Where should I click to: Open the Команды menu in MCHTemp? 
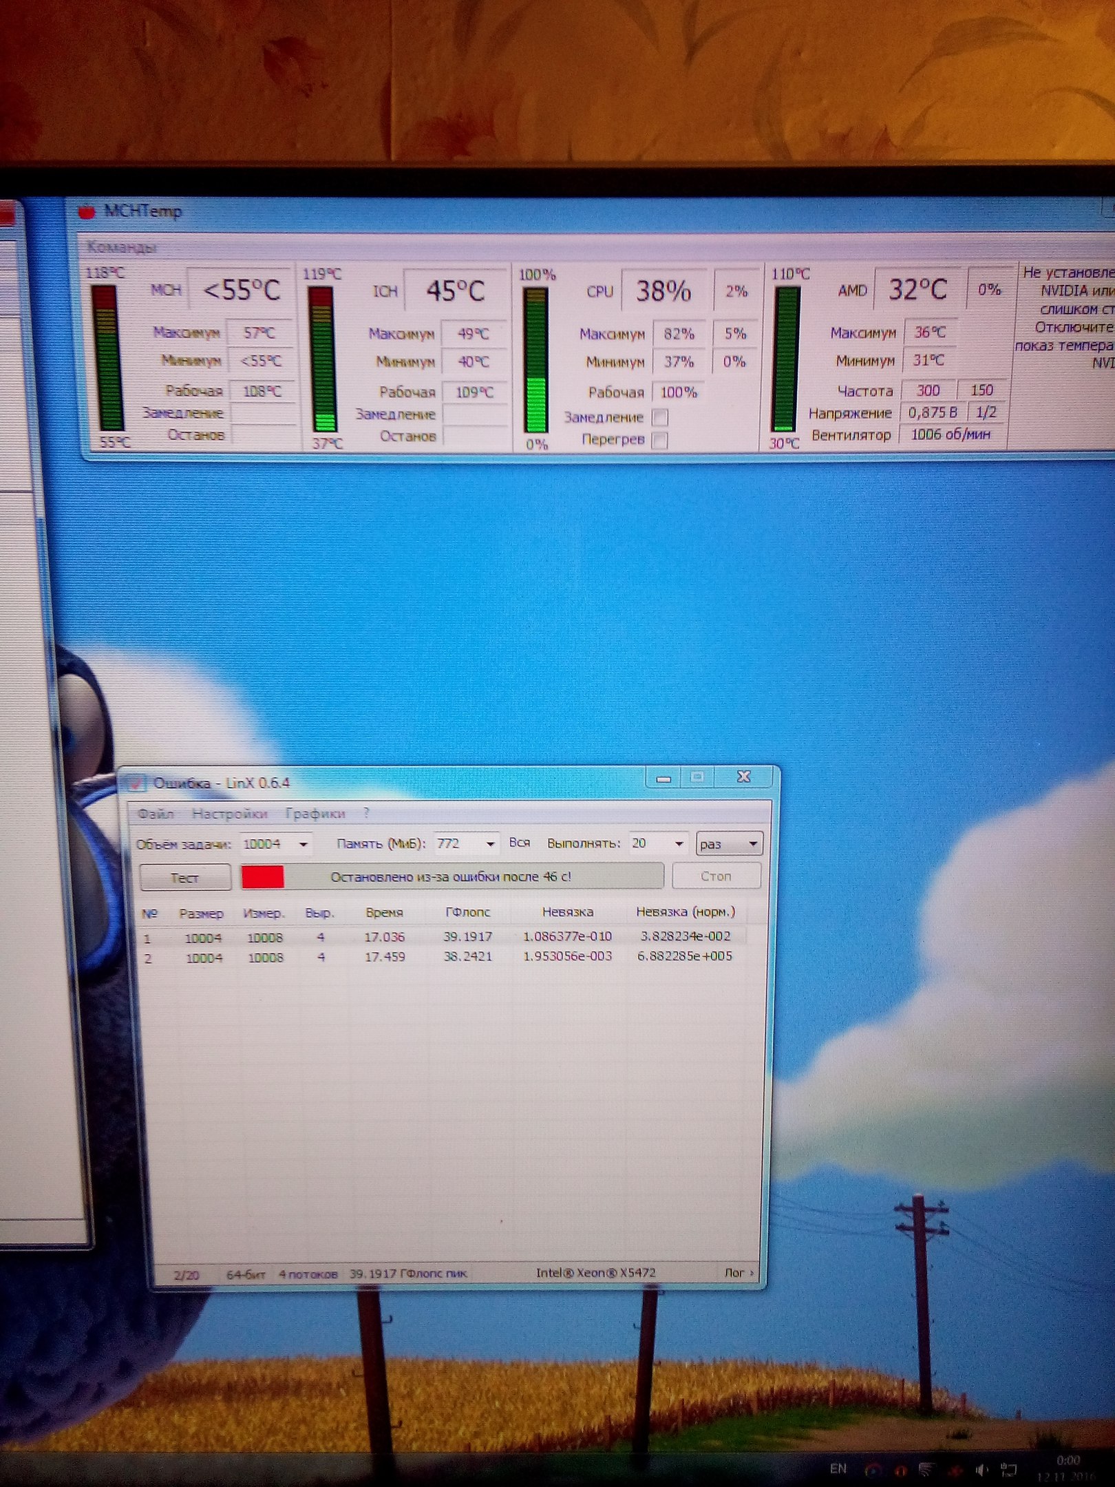point(122,248)
